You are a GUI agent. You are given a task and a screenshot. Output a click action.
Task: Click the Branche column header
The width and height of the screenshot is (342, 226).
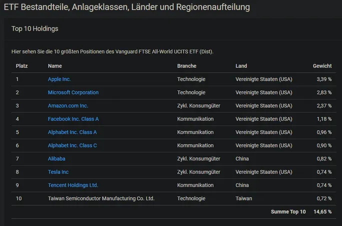pos(186,66)
